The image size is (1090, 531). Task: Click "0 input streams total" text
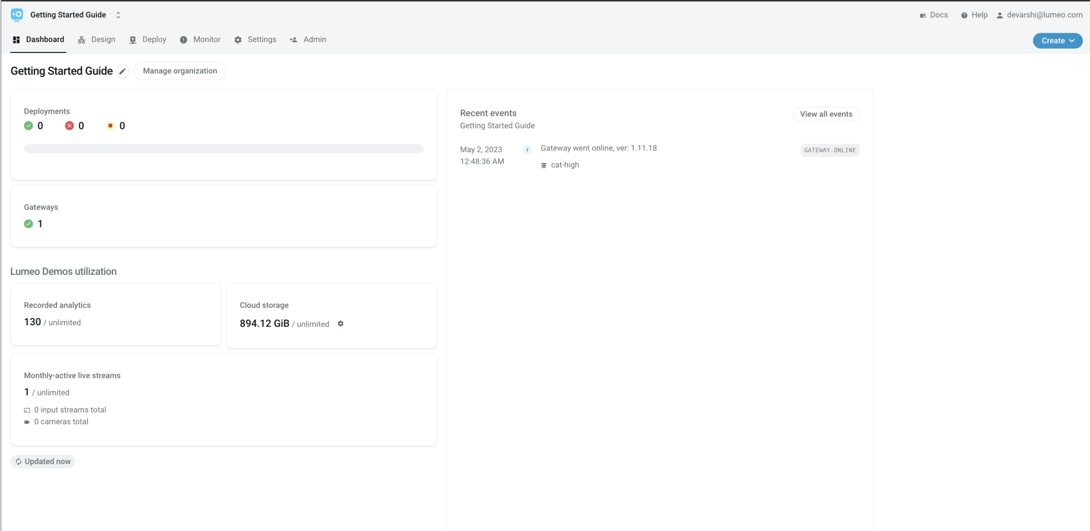pyautogui.click(x=70, y=410)
